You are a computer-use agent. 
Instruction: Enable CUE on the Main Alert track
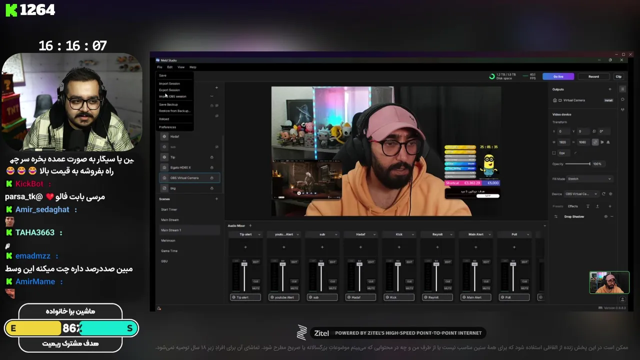(486, 281)
